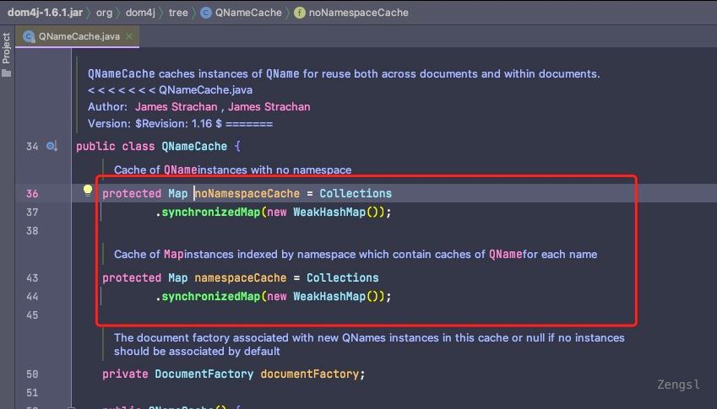
Task: Open the Project tool window
Action: (7, 49)
